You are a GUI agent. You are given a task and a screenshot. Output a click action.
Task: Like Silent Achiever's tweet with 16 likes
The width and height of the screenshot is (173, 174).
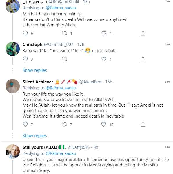click(x=104, y=124)
